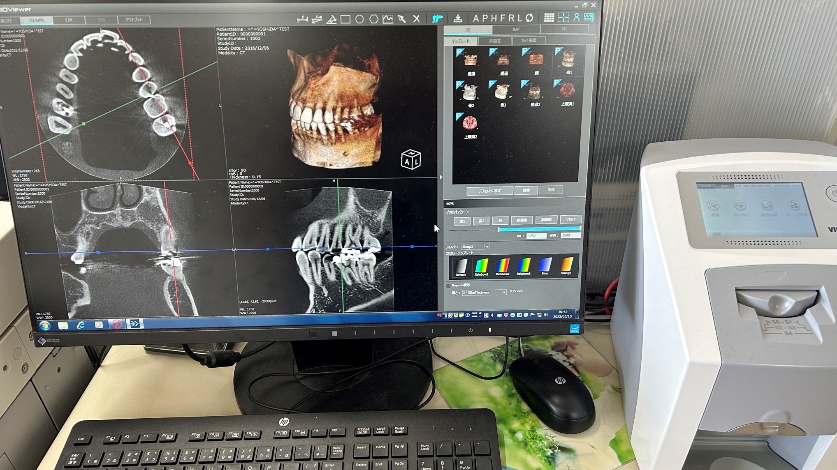The width and height of the screenshot is (837, 470).
Task: Set 3D view to F orientation
Action: [502, 18]
